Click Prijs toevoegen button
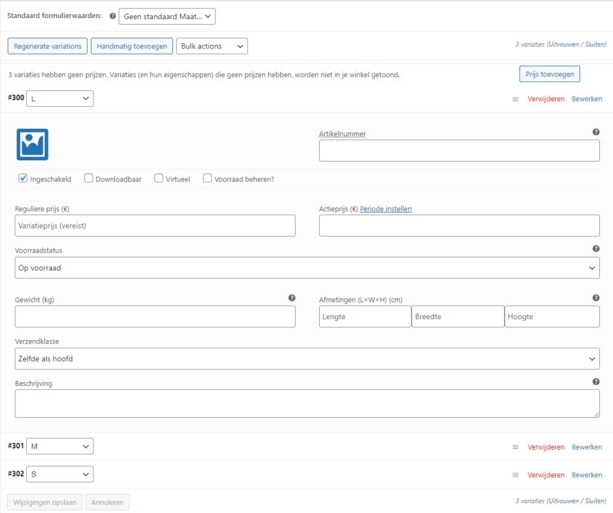 [x=550, y=74]
